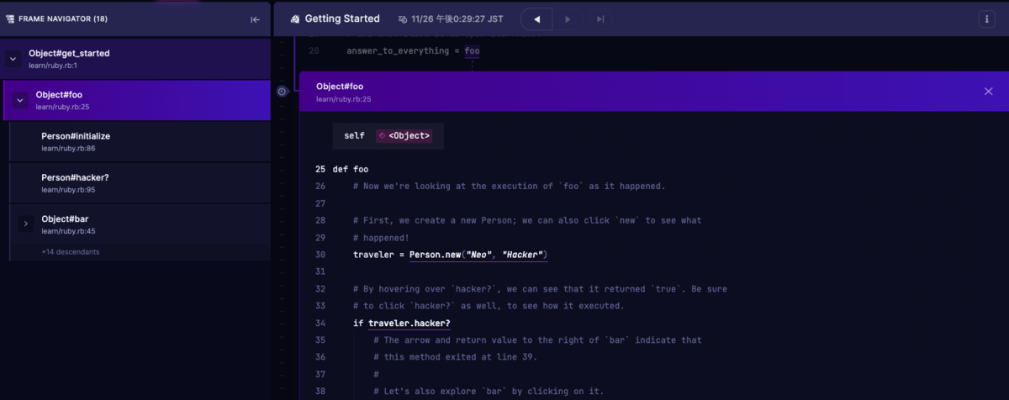The height and width of the screenshot is (400, 1009).
Task: Close the Object#foo frame panel
Action: (988, 91)
